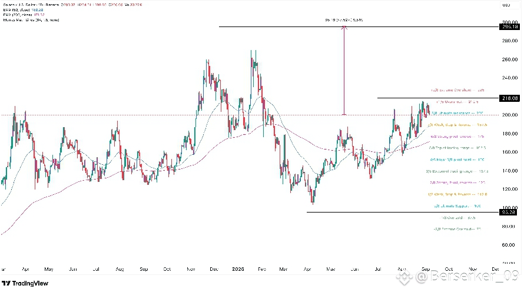Click the 180.00 price axis tick
524x292 pixels.
510,134
